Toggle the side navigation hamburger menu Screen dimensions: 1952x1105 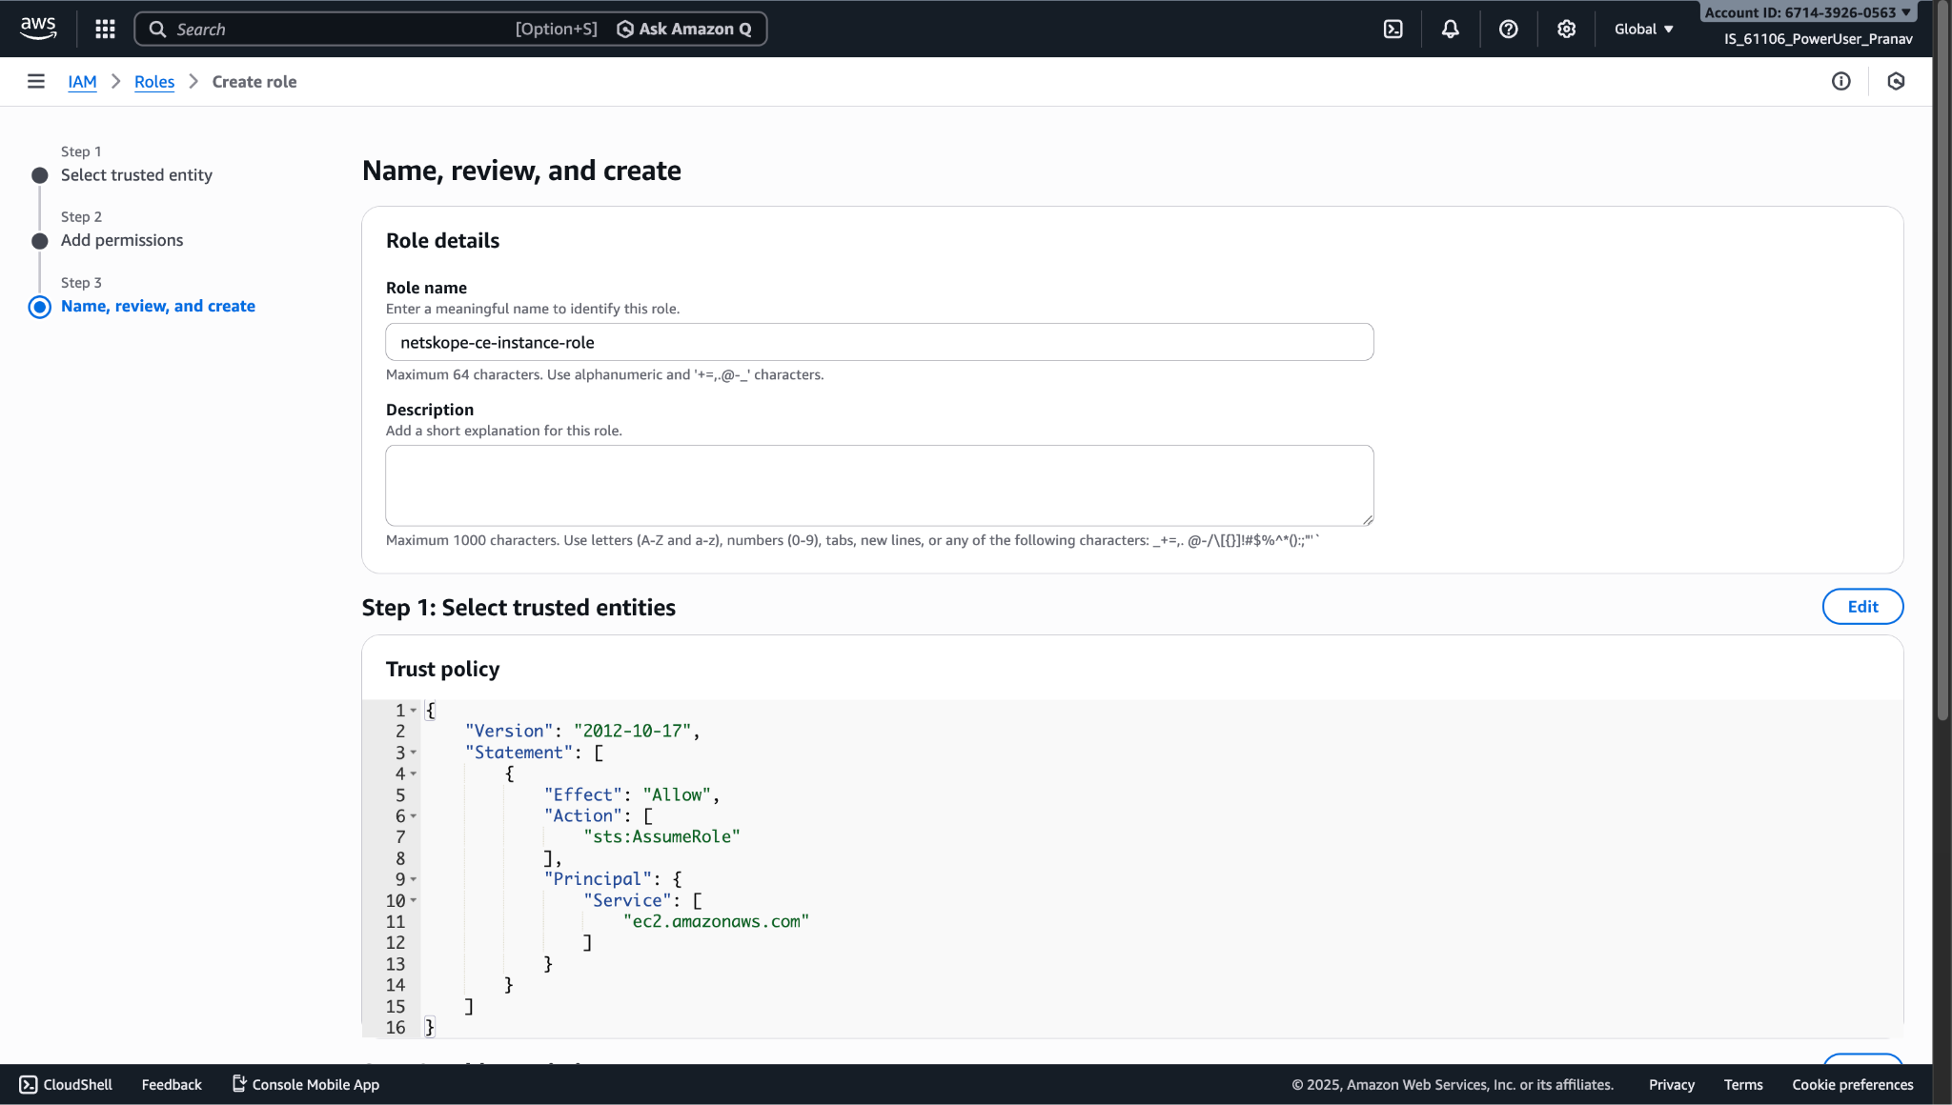pyautogui.click(x=36, y=82)
